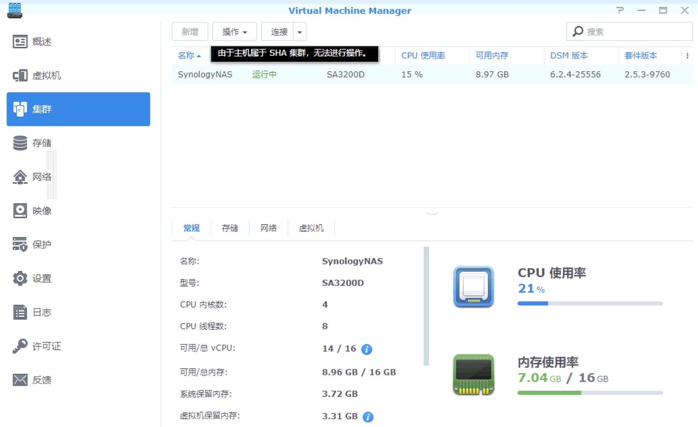Click the memory usage RAM icon
Image resolution: width=698 pixels, height=427 pixels.
coord(474,374)
